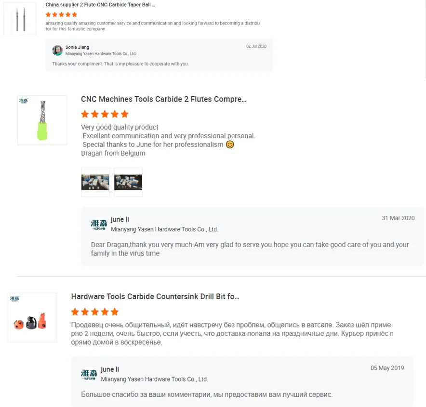This screenshot has height=407, width=426.
Task: Click Mianyang Yasen Hardware Tools under Sonia Jiang
Action: pos(101,54)
